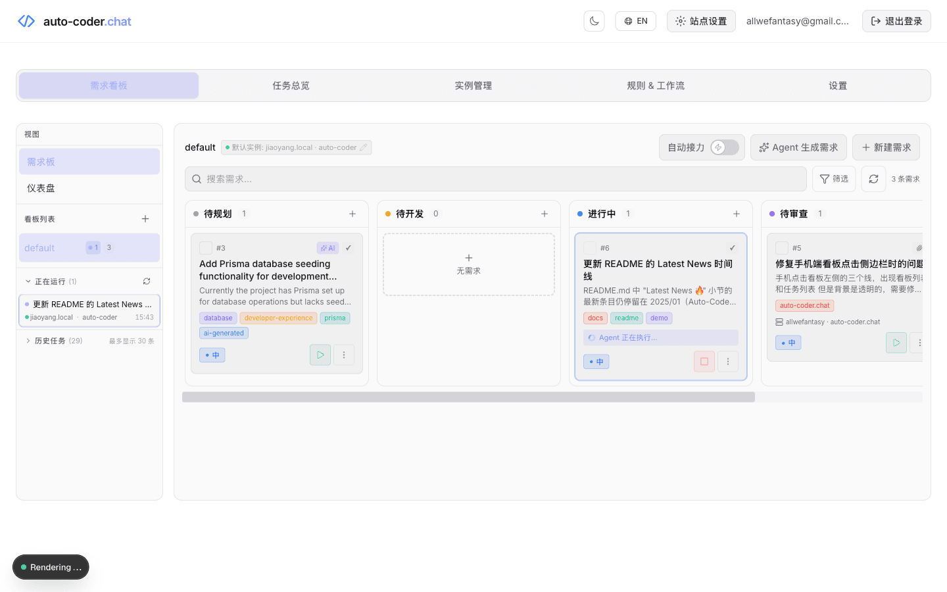Click the AI badge on Prisma card

[328, 248]
